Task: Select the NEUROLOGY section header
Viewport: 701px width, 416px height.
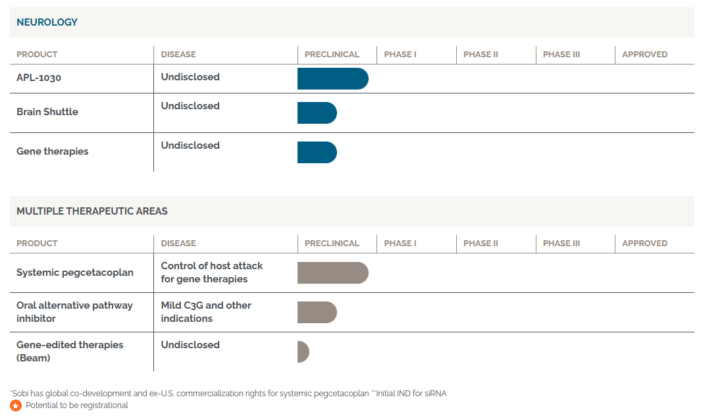Action: [x=47, y=22]
